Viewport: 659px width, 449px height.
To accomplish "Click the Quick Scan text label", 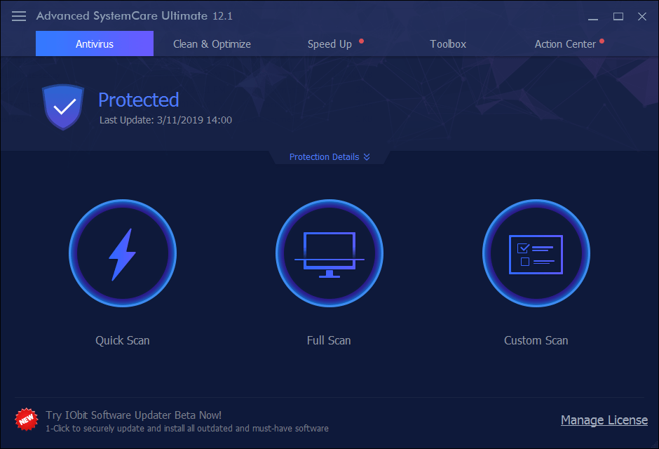I will (123, 340).
